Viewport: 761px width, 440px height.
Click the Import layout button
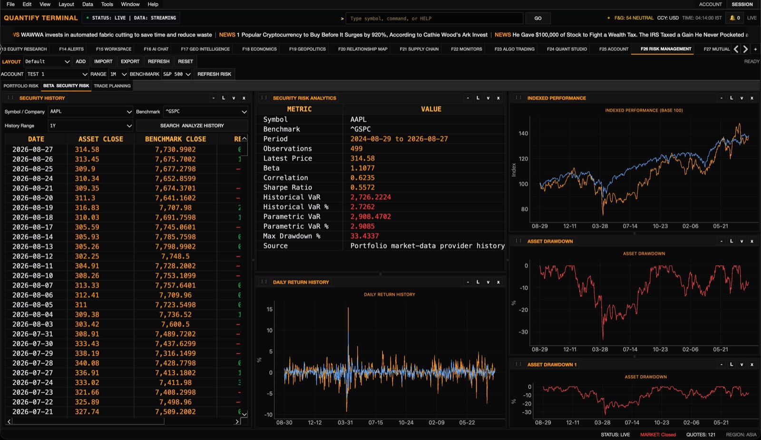(103, 61)
